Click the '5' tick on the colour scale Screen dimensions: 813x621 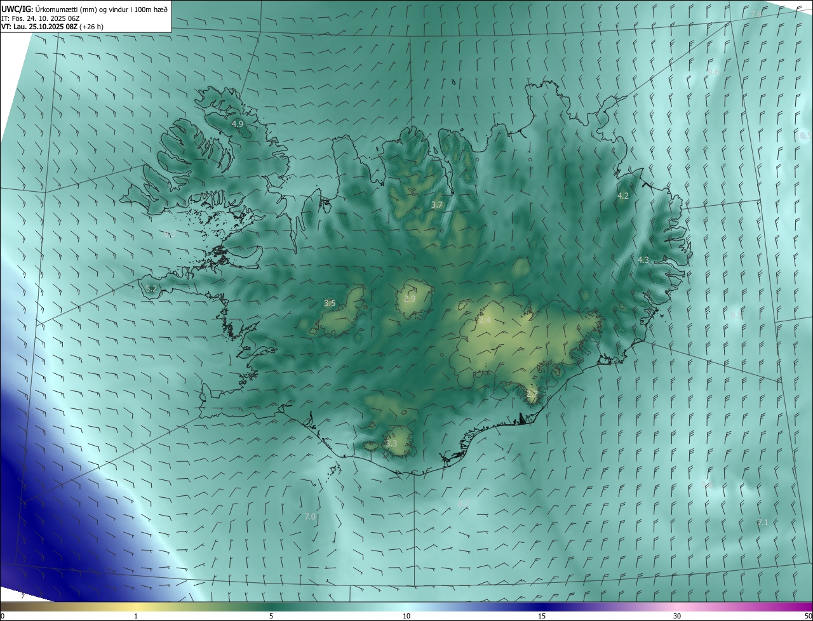pyautogui.click(x=271, y=616)
